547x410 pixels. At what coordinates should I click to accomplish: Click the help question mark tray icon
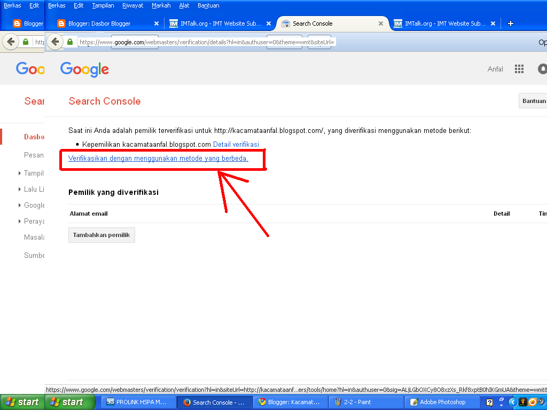(489, 403)
